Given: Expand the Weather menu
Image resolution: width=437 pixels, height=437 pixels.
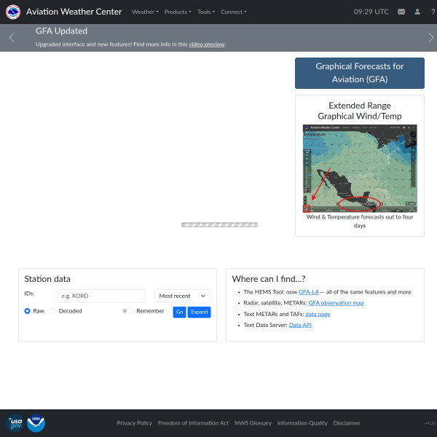Looking at the screenshot, I should [145, 12].
